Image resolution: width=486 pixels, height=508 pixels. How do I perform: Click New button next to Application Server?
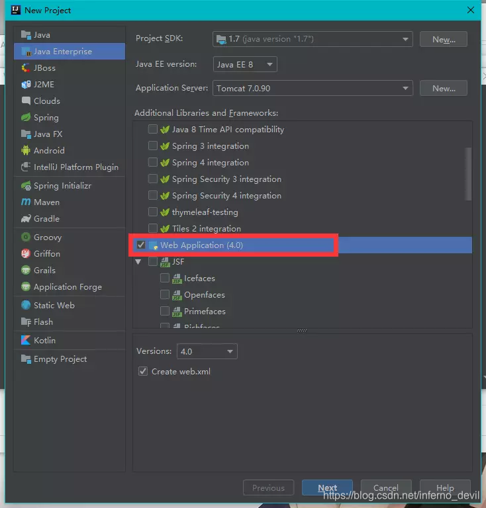click(x=444, y=88)
